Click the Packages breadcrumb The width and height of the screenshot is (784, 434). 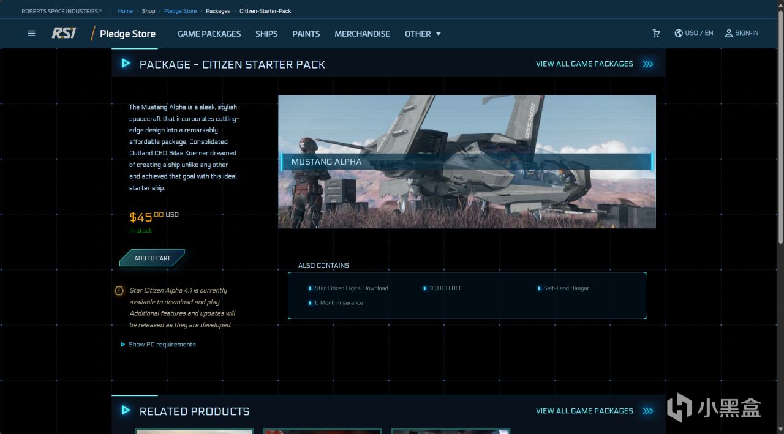218,11
